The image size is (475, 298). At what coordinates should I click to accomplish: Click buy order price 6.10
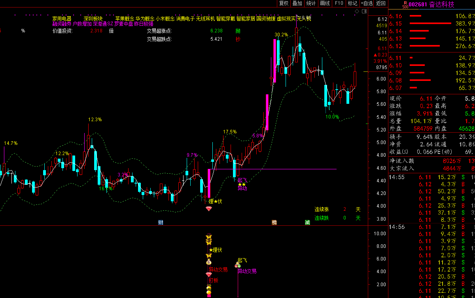(x=396, y=66)
